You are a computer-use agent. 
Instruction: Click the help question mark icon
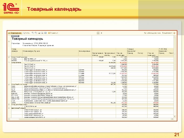coord(174,33)
